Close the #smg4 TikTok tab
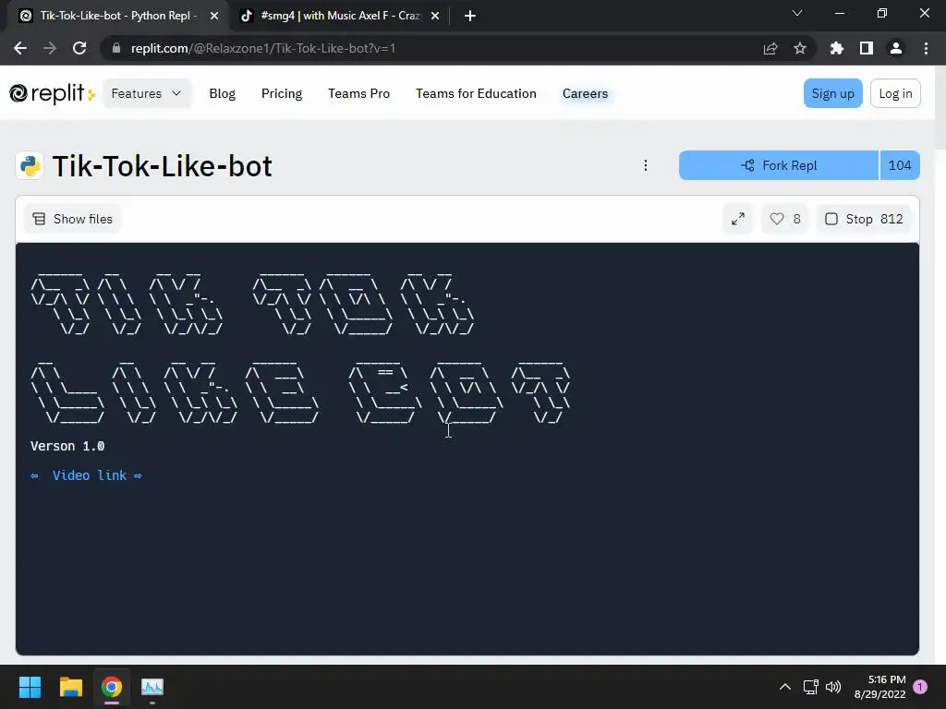 (435, 16)
